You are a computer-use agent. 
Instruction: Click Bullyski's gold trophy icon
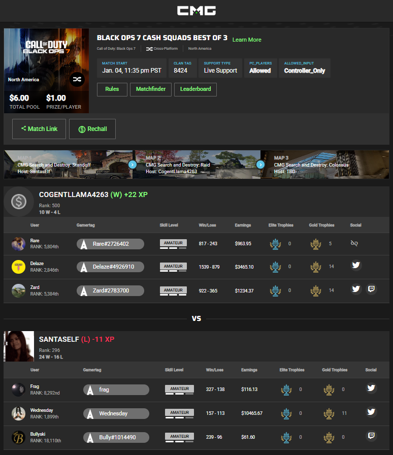coord(329,437)
